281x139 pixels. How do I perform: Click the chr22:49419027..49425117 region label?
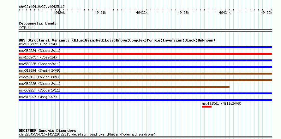[42, 7]
